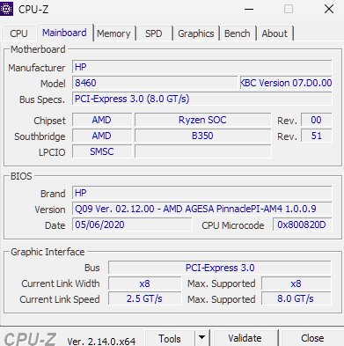Click the Max. Supported width x8 value
The height and width of the screenshot is (346, 344).
coord(296,283)
